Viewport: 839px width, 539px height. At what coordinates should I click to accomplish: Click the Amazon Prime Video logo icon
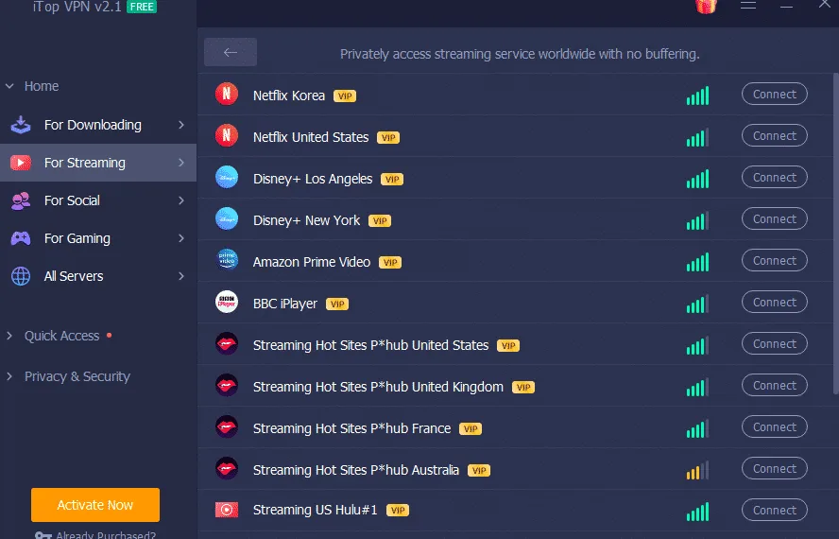click(227, 261)
